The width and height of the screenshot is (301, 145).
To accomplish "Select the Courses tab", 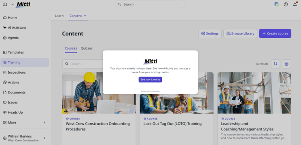I will (71, 48).
